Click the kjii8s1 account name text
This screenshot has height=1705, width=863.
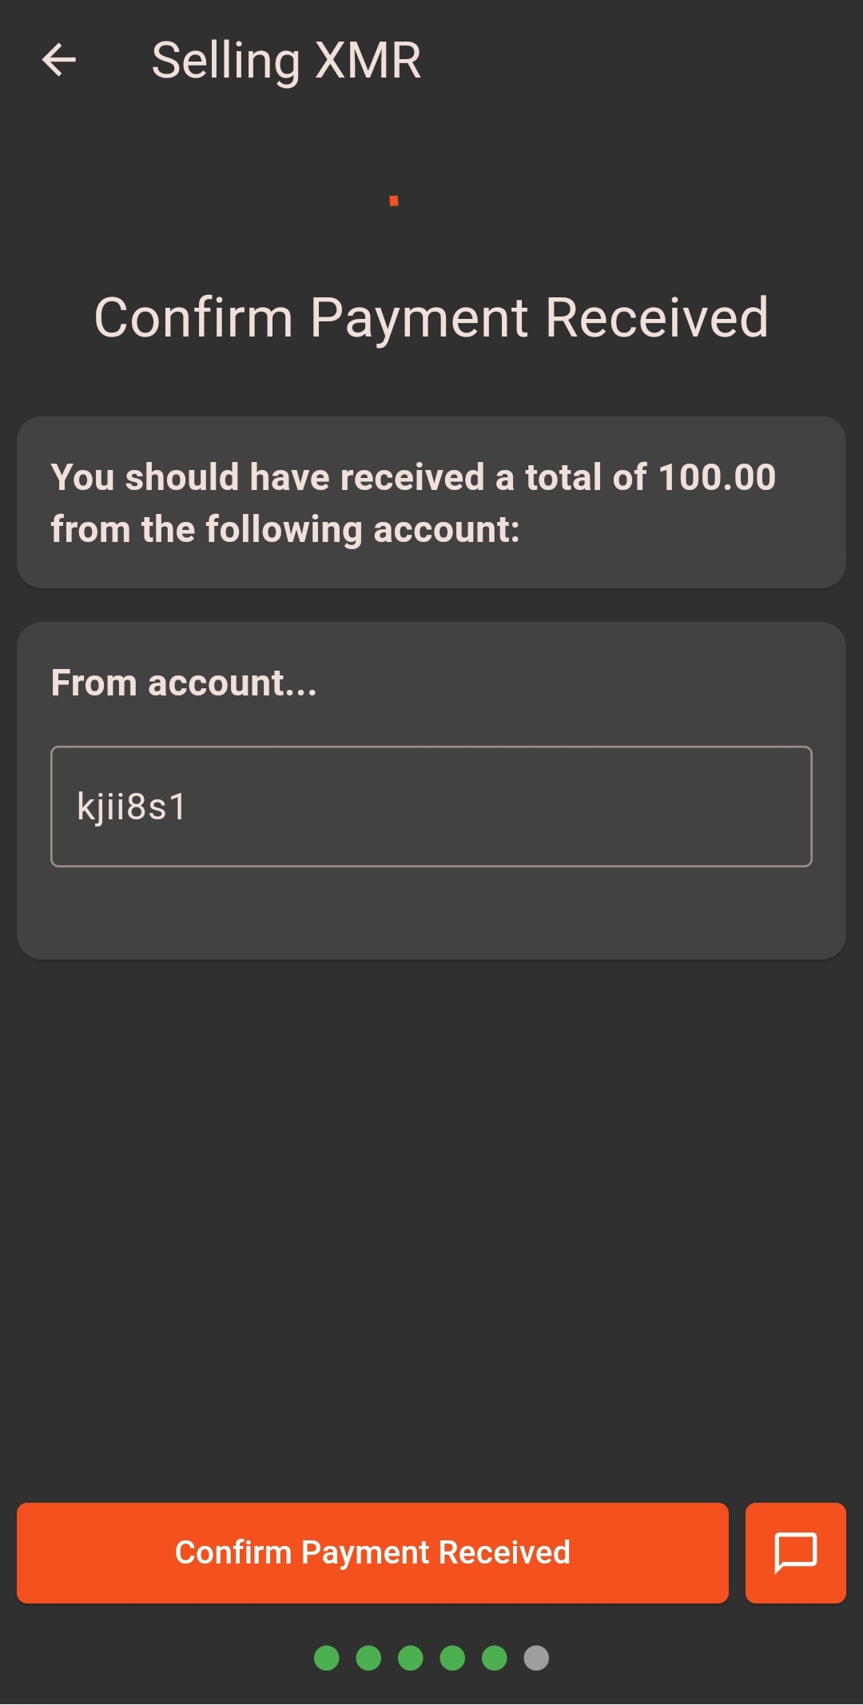point(132,806)
